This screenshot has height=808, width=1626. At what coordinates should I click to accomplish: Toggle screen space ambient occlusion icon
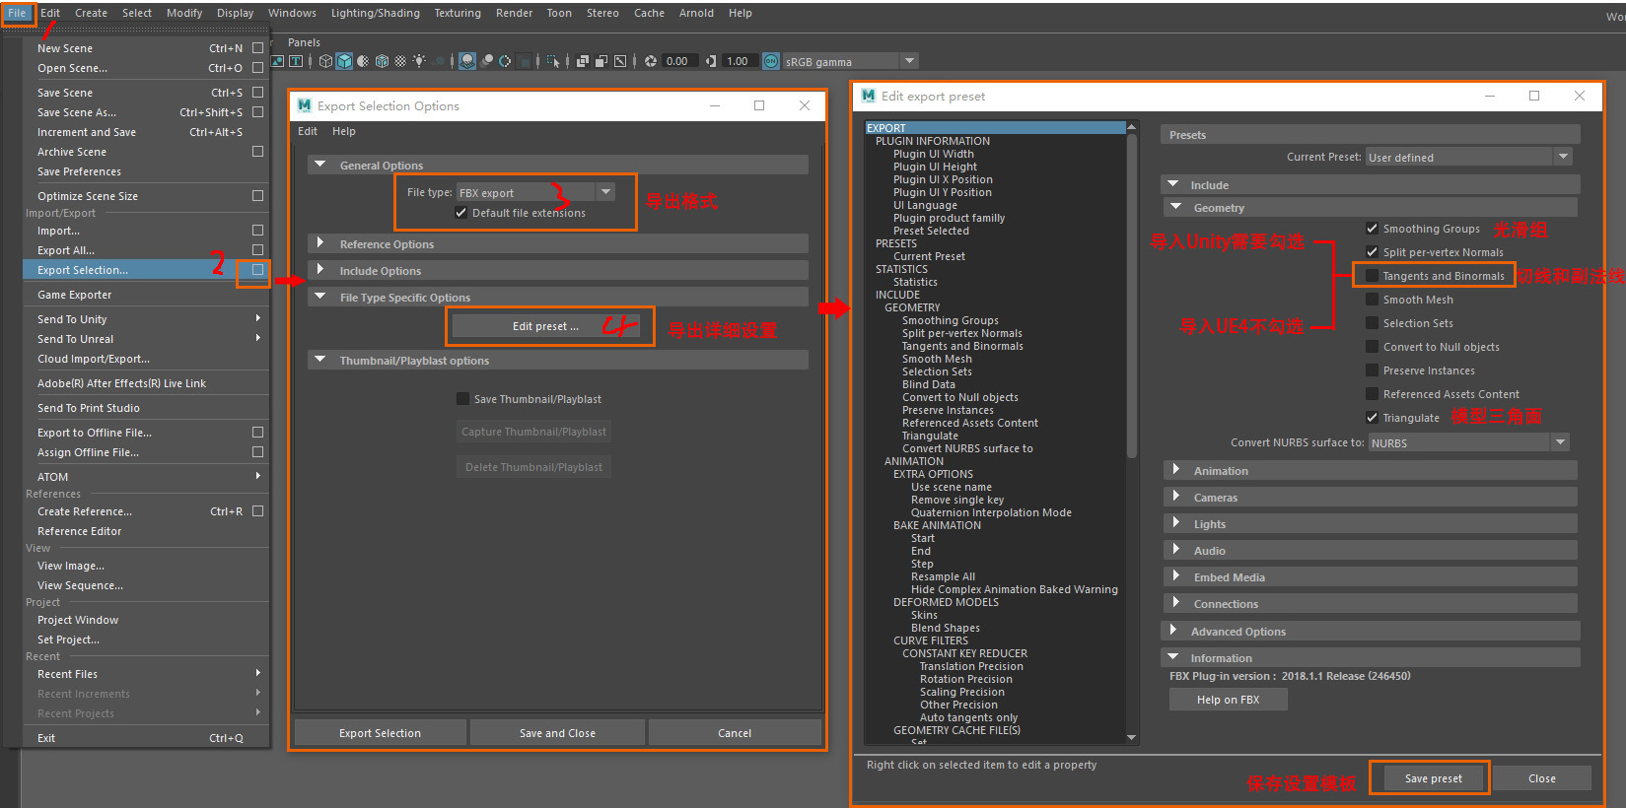[467, 61]
